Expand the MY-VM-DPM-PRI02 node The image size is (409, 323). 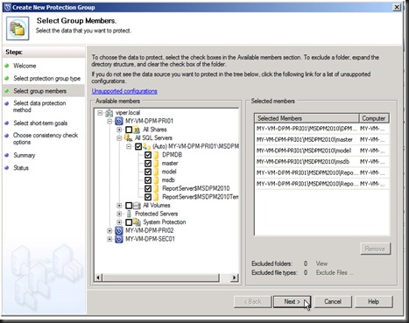click(109, 230)
